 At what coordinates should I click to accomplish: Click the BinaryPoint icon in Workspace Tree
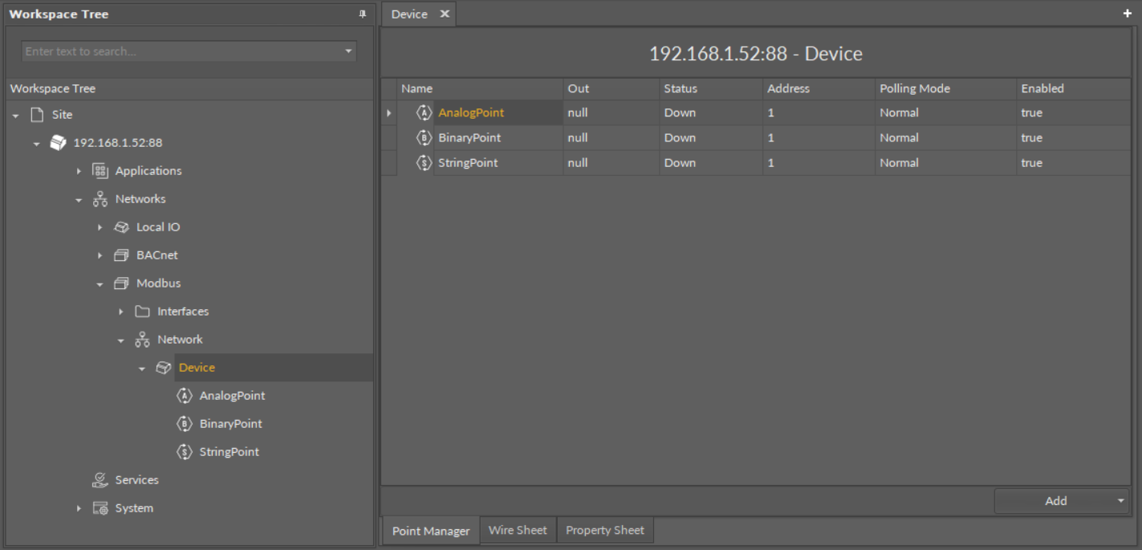click(185, 424)
